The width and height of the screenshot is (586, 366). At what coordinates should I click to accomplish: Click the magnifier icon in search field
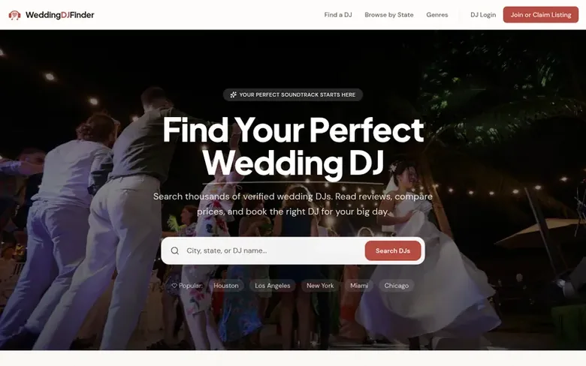click(x=174, y=250)
